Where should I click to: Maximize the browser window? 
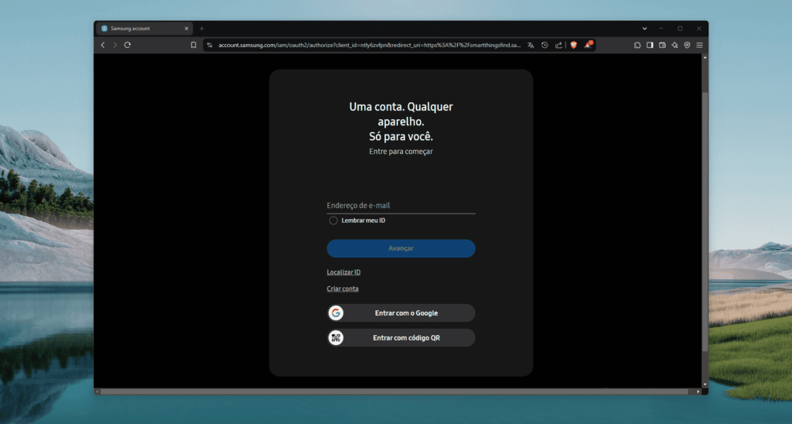[680, 29]
